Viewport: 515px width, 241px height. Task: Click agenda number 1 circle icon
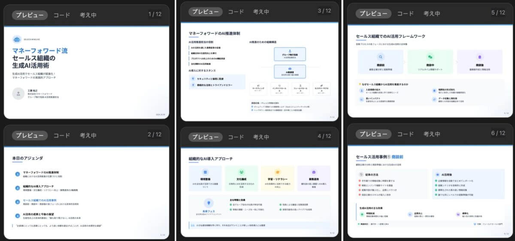click(18, 174)
